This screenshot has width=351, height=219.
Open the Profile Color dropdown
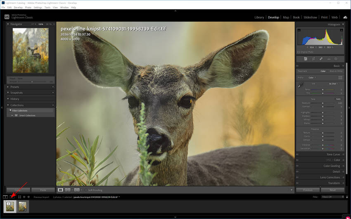point(312,78)
